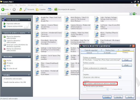Click Copiar los elementos seleccionados link
The width and height of the screenshot is (140, 100).
(x=13, y=41)
